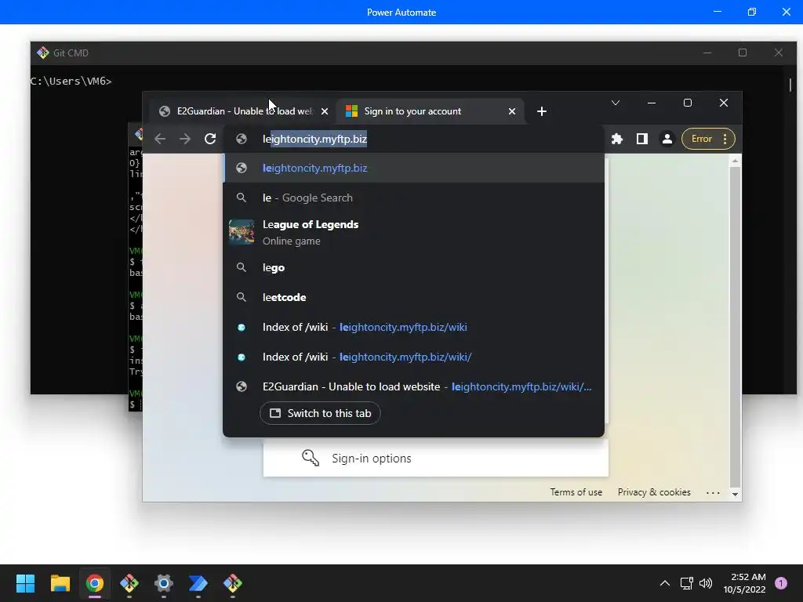Click the Chrome forward arrow button
The width and height of the screenshot is (803, 602).
tap(185, 139)
